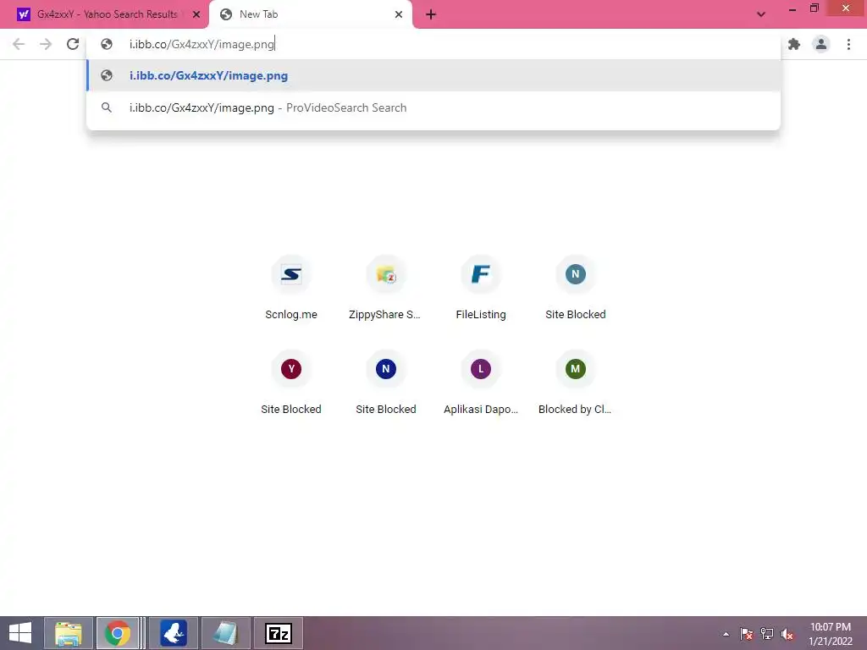Open the notepad app on taskbar
867x650 pixels.
[x=225, y=633]
